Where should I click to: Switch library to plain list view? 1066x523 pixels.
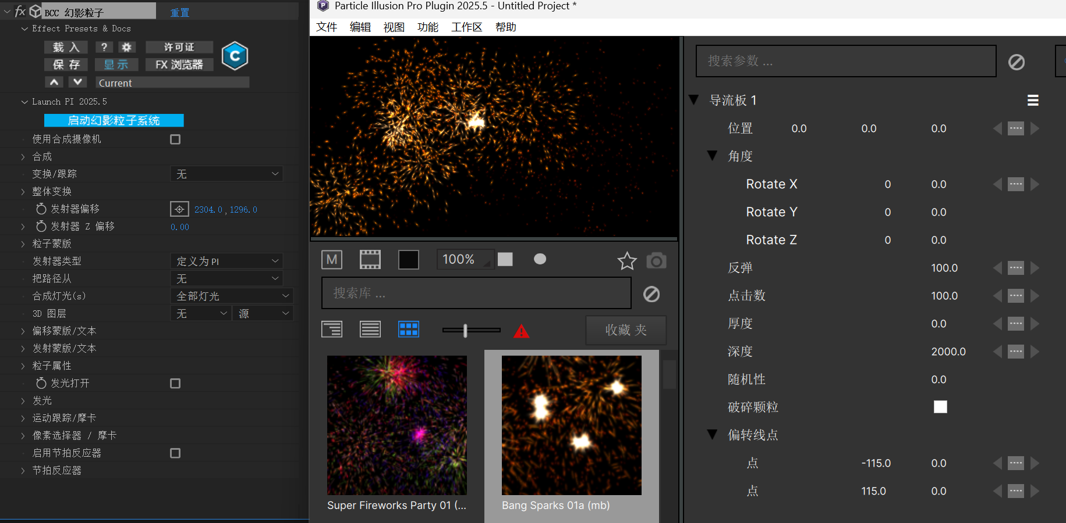coord(370,329)
